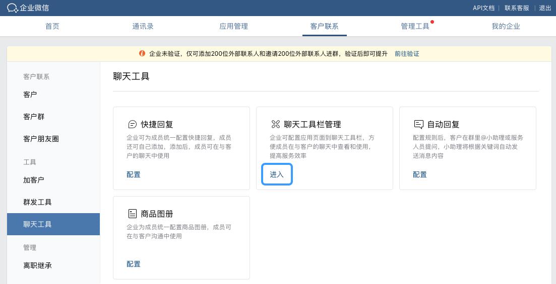Click the 聊天工具栏管理 icon

[276, 124]
